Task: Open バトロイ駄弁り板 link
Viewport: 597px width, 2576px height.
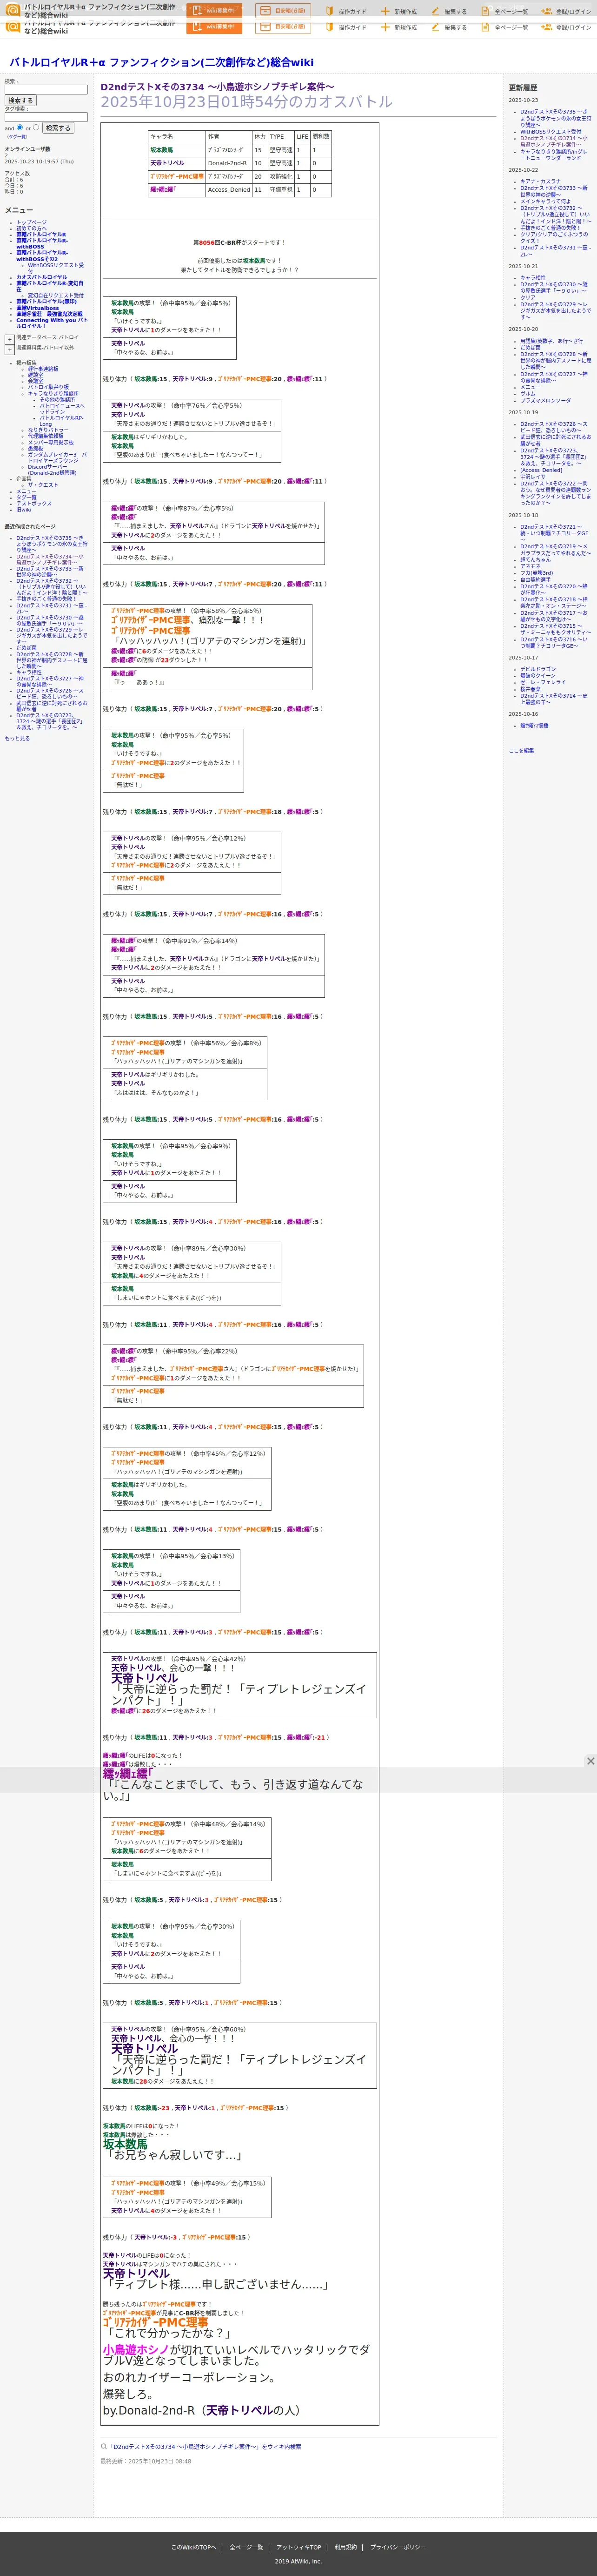Action: pyautogui.click(x=48, y=387)
